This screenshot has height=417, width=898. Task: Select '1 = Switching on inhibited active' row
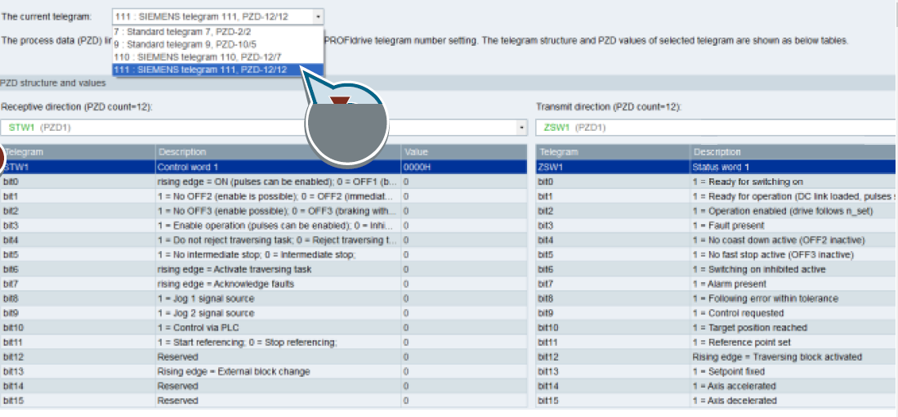[x=717, y=269]
